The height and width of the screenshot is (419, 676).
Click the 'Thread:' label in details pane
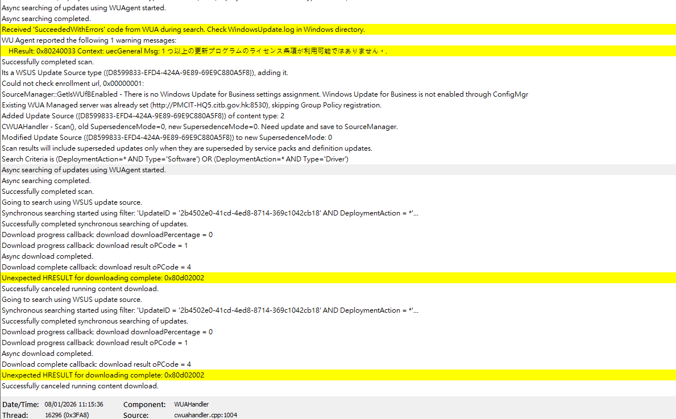tap(15, 415)
